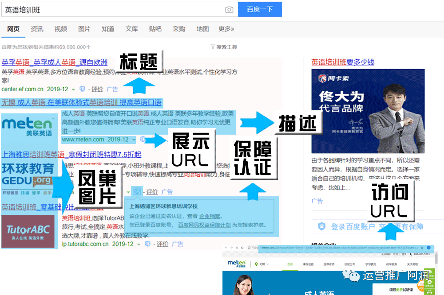Image resolution: width=444 pixels, height=295 pixels.
Task: Click the home icon in the small browser window
Action: point(242,248)
